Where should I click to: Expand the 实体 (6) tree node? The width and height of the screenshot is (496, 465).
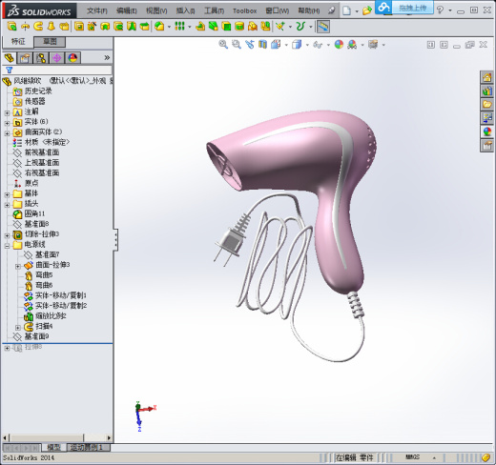tap(7, 123)
